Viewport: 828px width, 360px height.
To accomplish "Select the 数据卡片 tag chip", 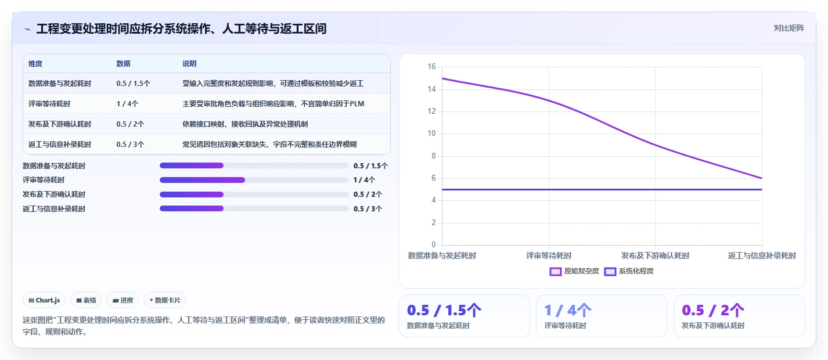I will [165, 300].
